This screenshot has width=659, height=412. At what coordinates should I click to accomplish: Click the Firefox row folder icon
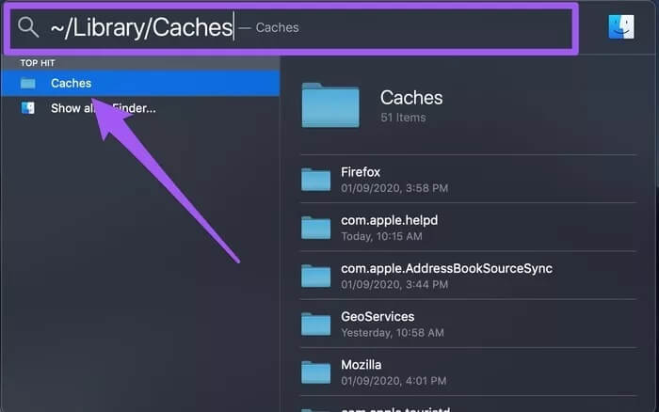point(315,180)
